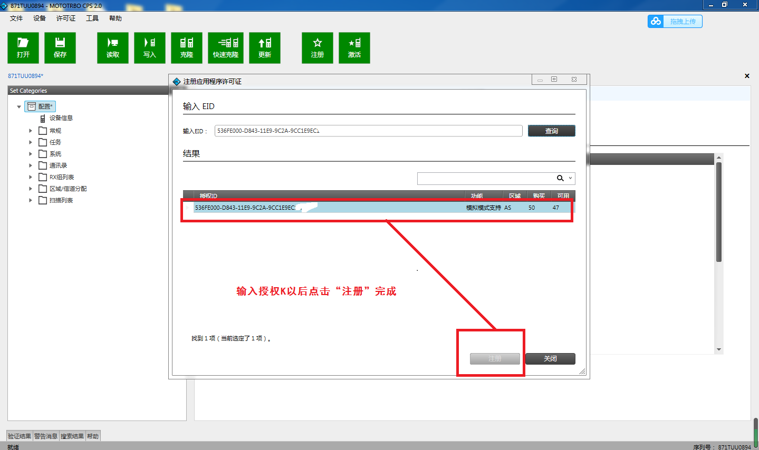Click the 打开 (Open) toolbar icon
759x450 pixels.
tap(23, 48)
